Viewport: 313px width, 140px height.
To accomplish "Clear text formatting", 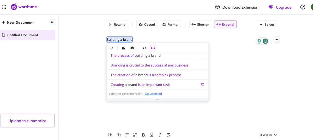I will [168, 135].
